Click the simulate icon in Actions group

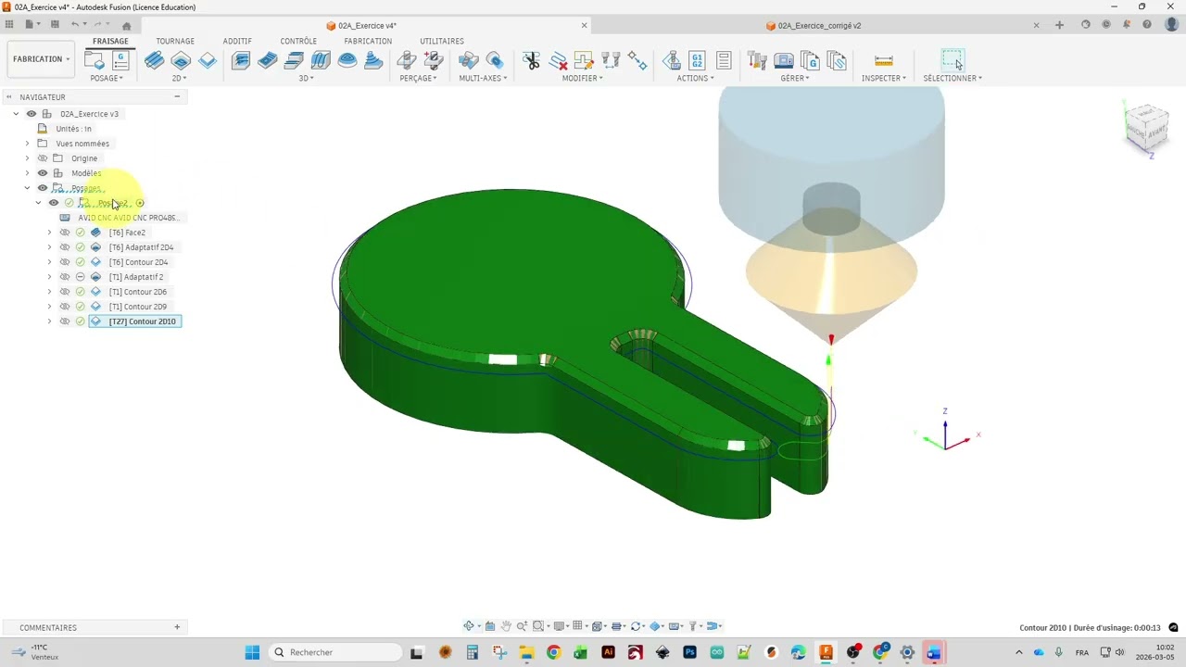tap(672, 60)
